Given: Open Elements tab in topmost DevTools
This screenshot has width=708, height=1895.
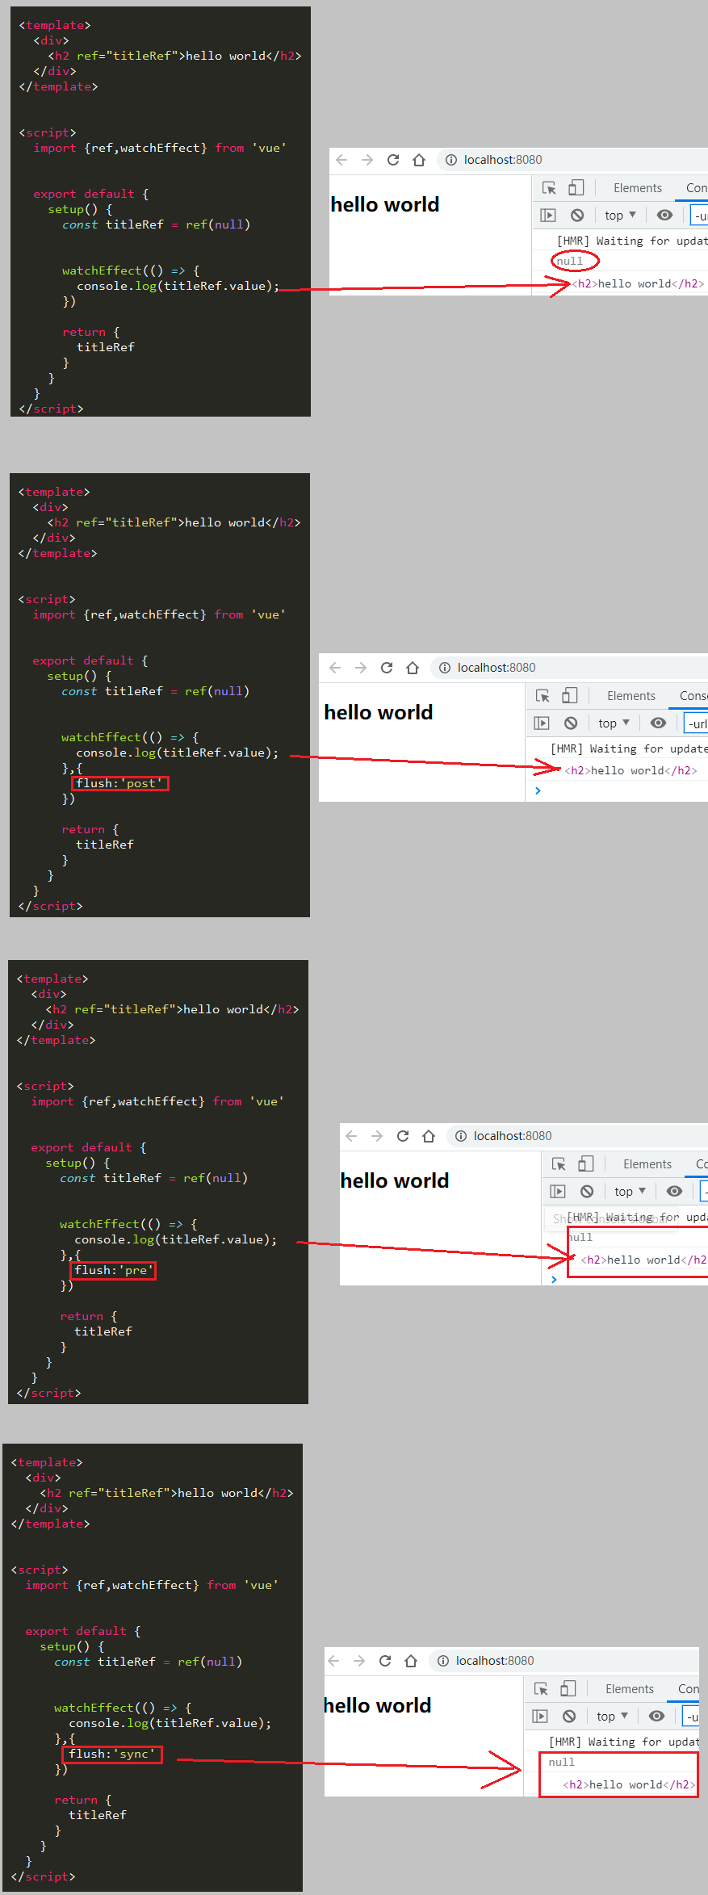Looking at the screenshot, I should (x=638, y=188).
